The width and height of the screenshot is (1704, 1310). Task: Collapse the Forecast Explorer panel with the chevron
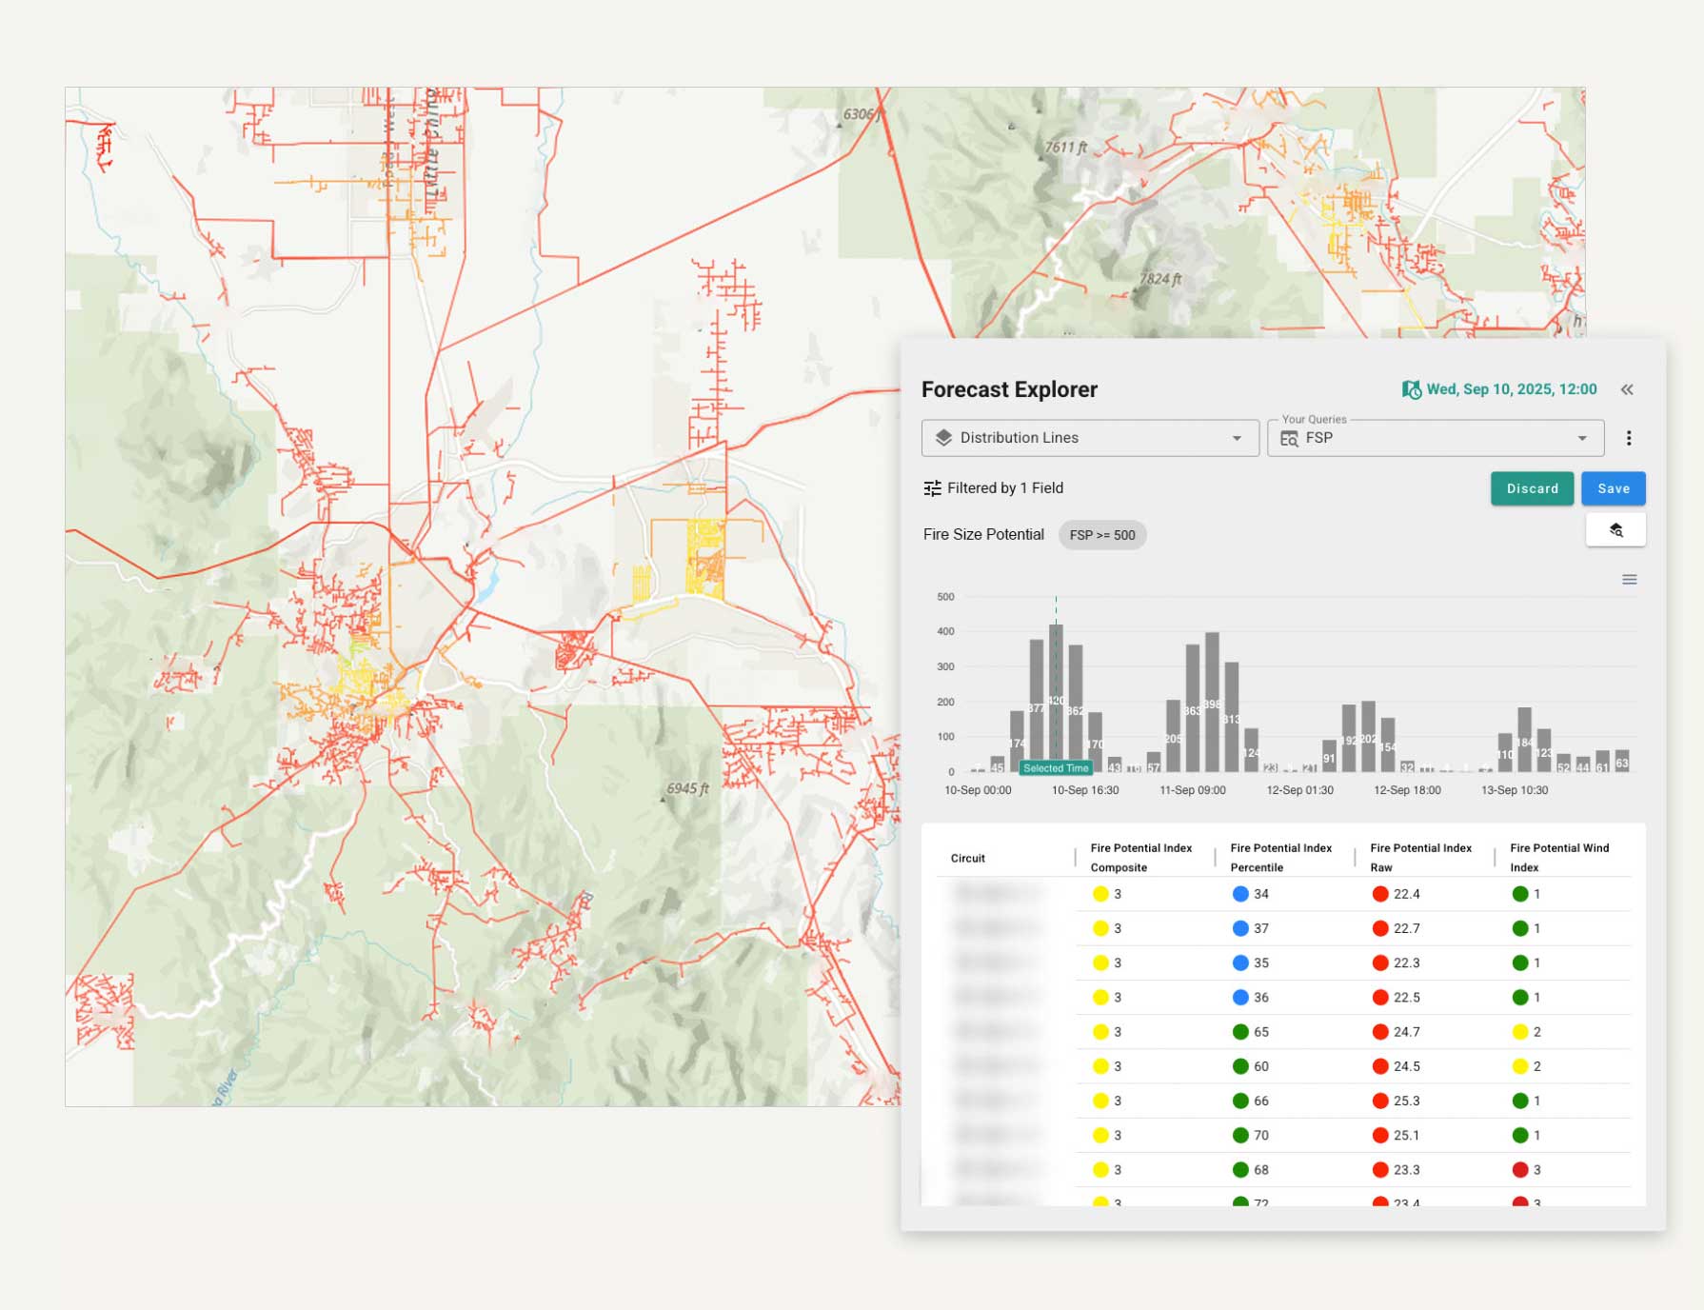[x=1627, y=389]
